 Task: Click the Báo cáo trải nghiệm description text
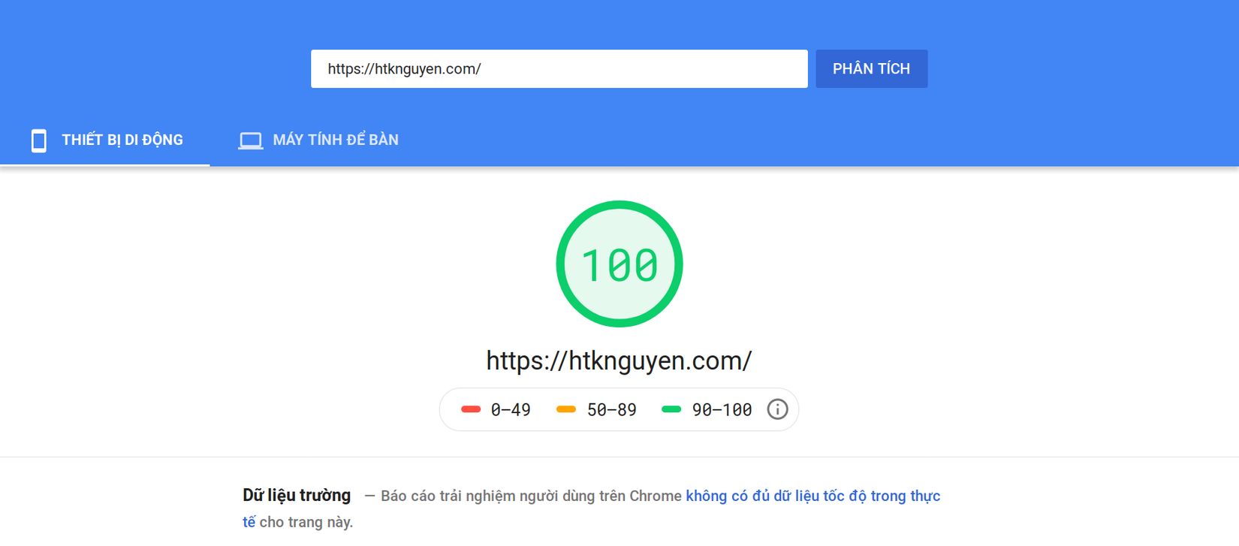pyautogui.click(x=531, y=496)
